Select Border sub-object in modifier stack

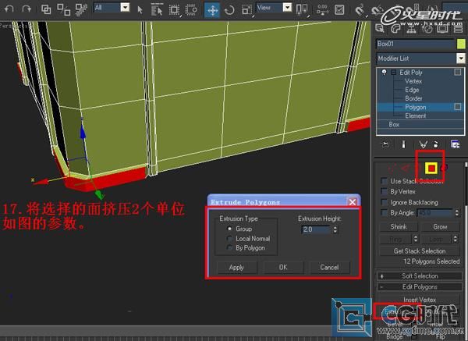[413, 98]
